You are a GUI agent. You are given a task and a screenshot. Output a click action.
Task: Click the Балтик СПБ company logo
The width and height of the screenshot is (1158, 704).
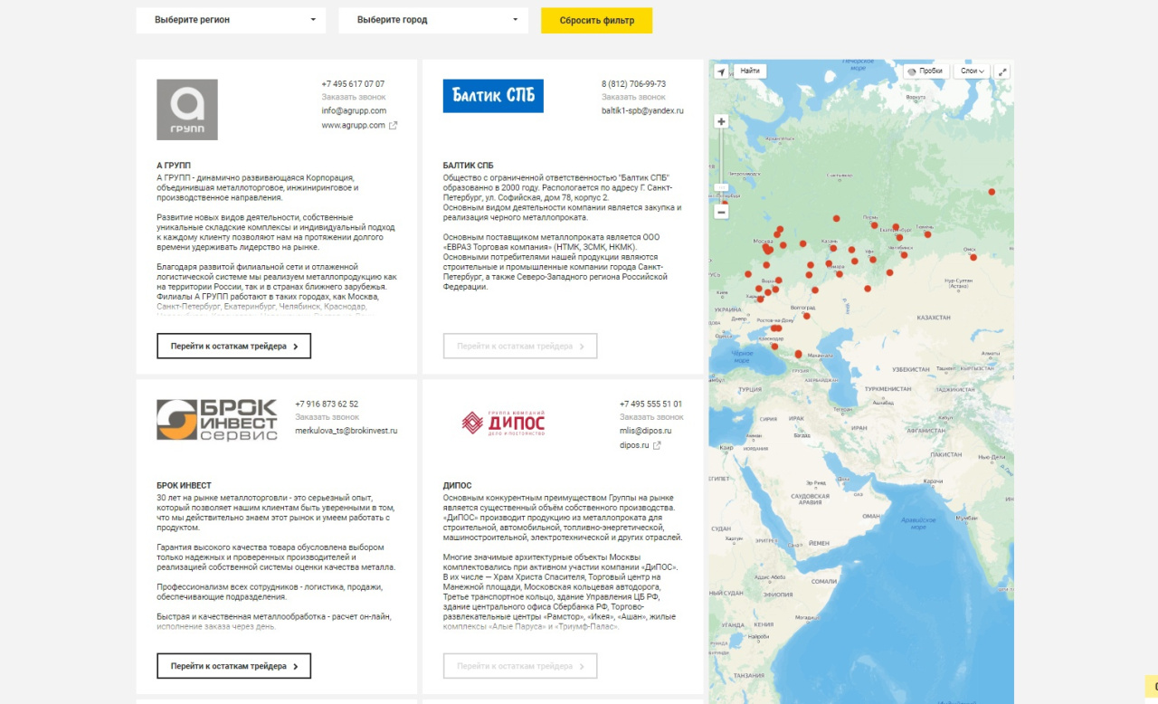pos(493,96)
